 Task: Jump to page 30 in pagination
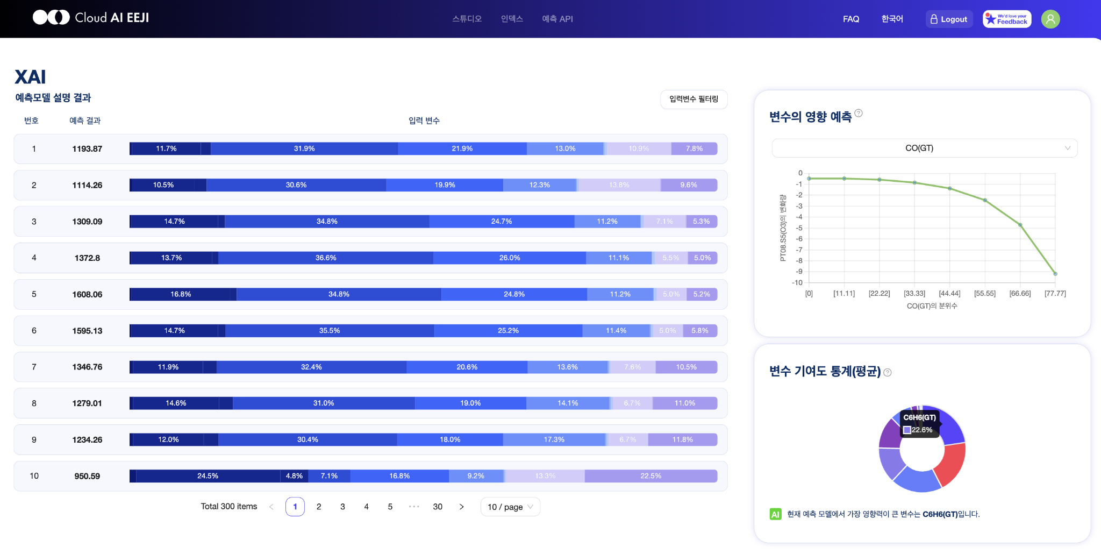tap(438, 507)
